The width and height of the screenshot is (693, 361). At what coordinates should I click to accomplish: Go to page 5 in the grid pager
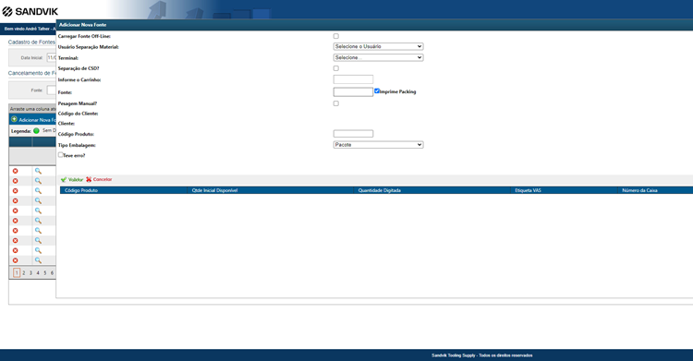pos(45,273)
